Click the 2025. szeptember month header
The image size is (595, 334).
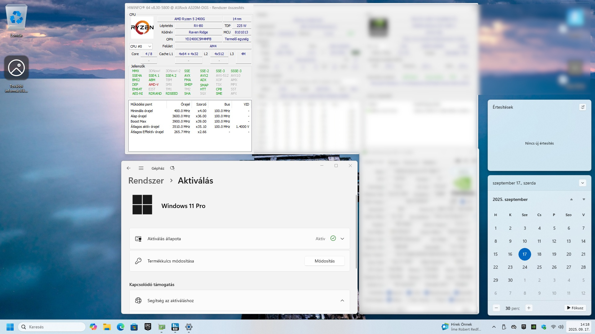point(510,199)
